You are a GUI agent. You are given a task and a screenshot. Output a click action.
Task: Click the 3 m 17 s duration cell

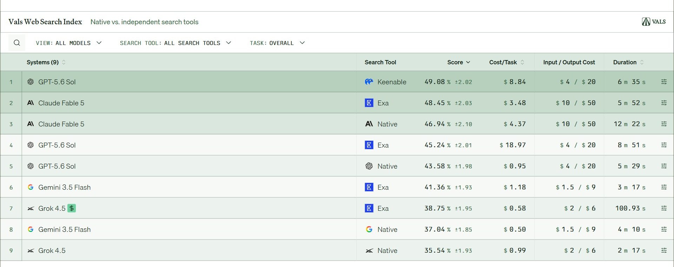(632, 187)
